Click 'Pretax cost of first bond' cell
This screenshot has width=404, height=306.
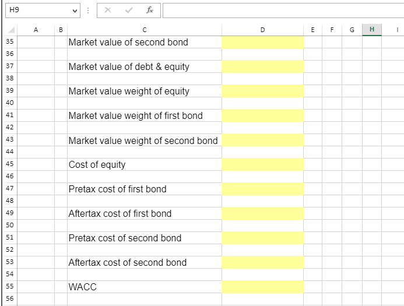(145, 189)
